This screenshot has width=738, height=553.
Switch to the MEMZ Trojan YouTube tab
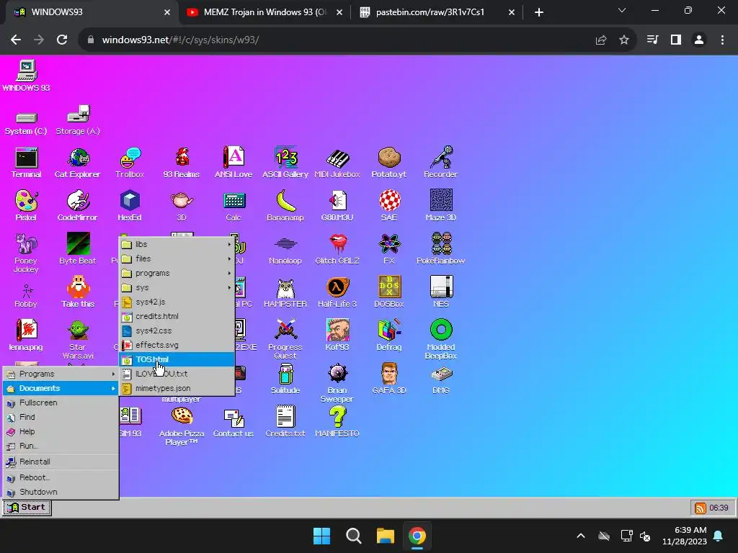pyautogui.click(x=264, y=12)
